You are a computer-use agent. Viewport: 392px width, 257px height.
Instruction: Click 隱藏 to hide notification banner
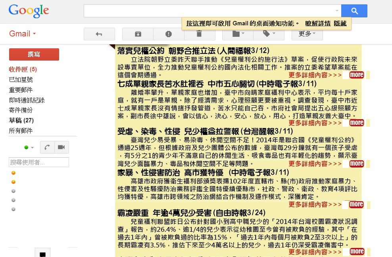[340, 23]
